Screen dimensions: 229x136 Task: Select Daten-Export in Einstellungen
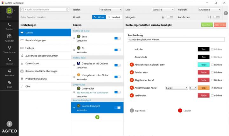pyautogui.click(x=45, y=63)
